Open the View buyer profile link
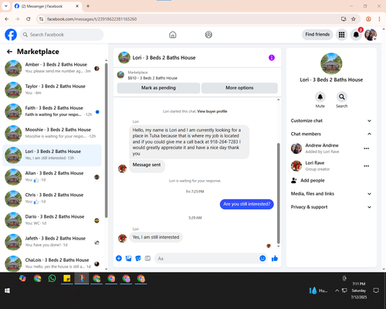The image size is (386, 309). 212,111
